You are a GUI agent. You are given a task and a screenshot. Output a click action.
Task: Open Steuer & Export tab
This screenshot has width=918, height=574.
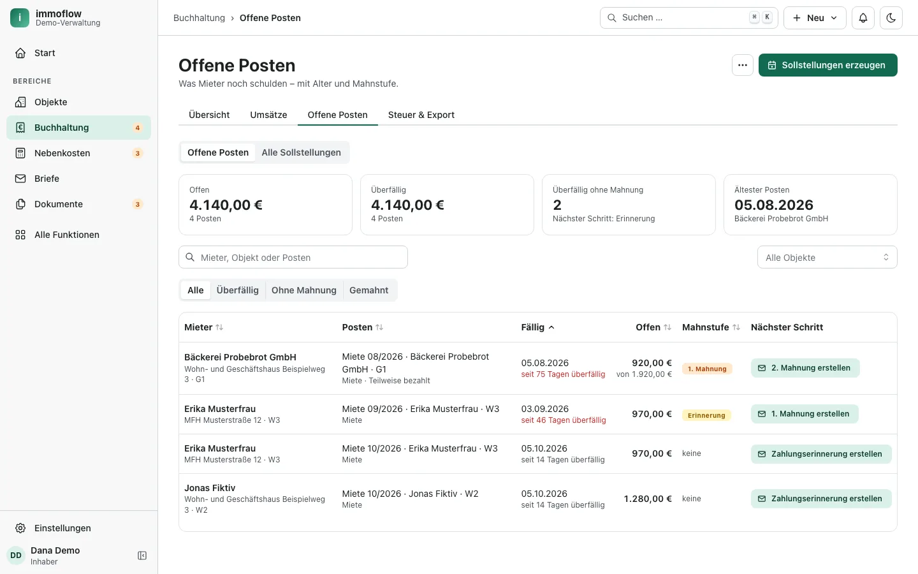pos(421,115)
